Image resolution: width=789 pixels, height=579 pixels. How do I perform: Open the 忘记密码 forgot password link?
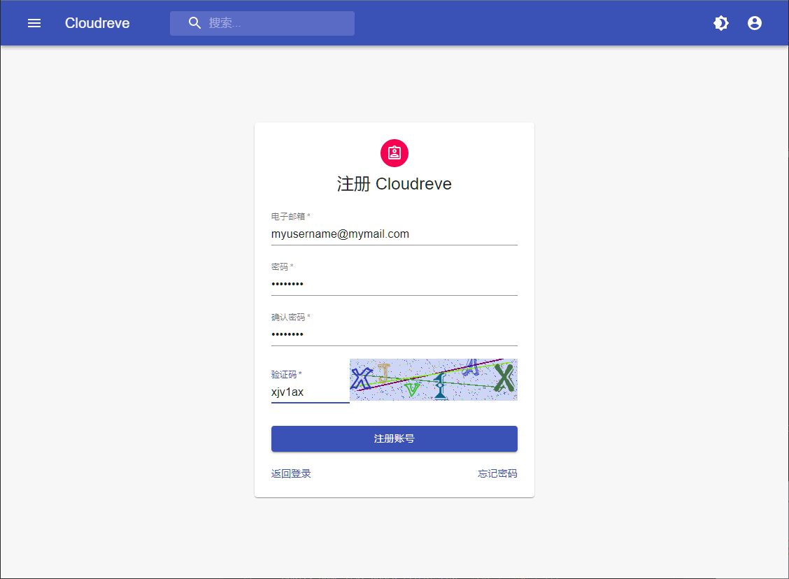(497, 474)
